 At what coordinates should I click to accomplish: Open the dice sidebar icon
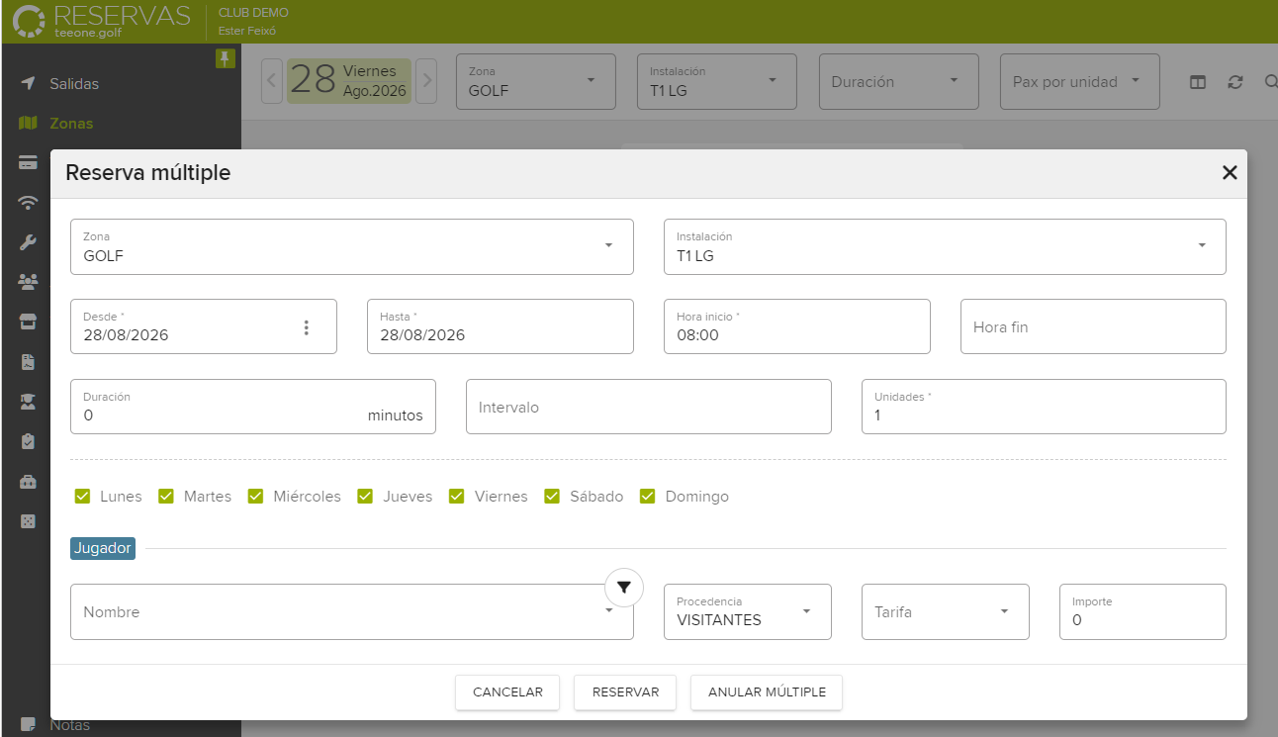(x=28, y=521)
